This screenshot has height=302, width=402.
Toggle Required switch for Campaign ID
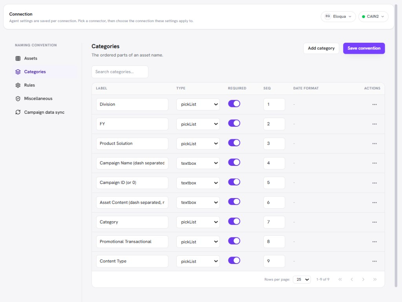click(234, 182)
